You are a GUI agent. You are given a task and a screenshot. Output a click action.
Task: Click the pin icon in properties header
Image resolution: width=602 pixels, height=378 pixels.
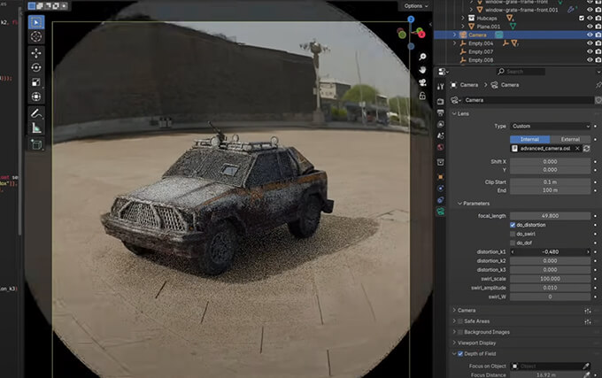(x=598, y=85)
